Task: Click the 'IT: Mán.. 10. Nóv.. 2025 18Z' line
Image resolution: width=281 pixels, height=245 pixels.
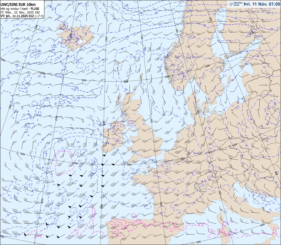Action: [20, 12]
